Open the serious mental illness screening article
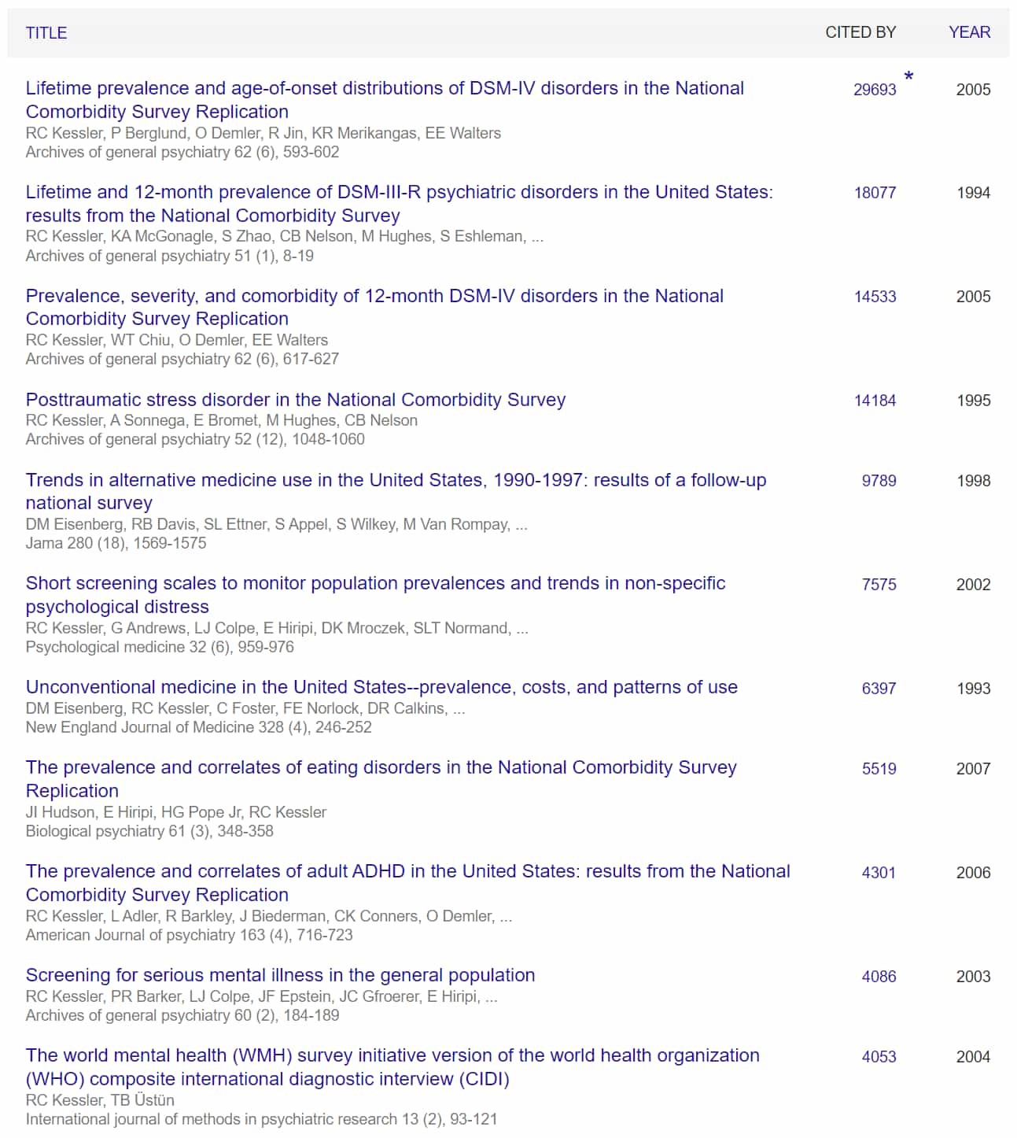This screenshot has height=1138, width=1017. click(280, 975)
